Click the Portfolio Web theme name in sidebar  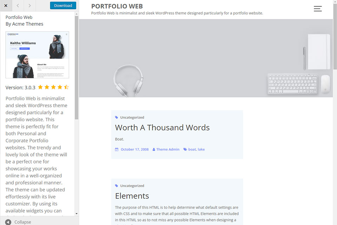19,17
